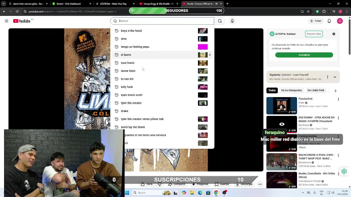
Task: Open AITOPIA sidebar settings gear
Action: (334, 34)
